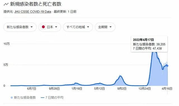This screenshot has width=179, height=106.
Task: Click the dropdown arrow next to 全期間
Action: (110, 27)
